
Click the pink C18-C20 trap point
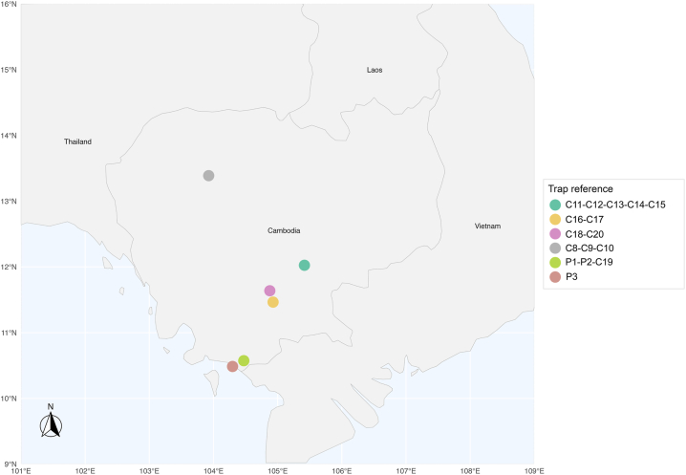tap(270, 291)
